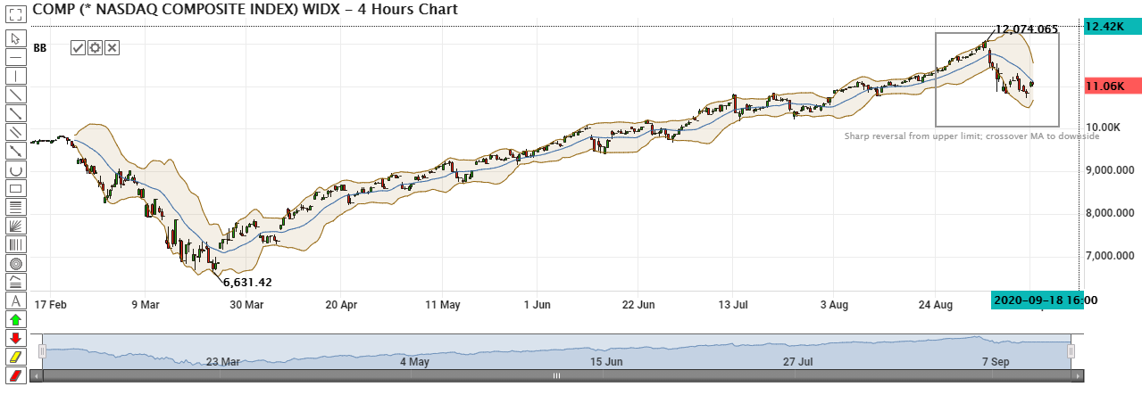Click the red 11.06K current price label
Viewport: 1142px width, 395px height.
pos(1111,86)
